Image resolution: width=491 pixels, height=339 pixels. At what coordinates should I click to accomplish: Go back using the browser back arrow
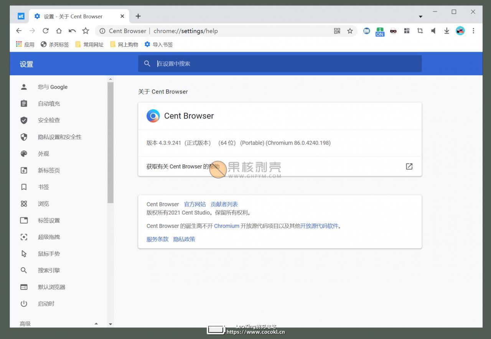19,31
